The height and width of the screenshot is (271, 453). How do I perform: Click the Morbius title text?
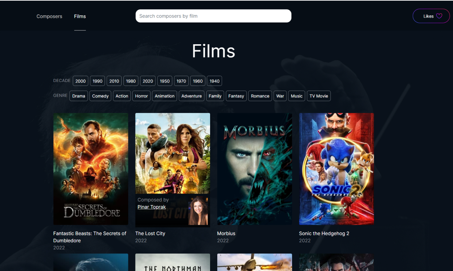[x=226, y=233]
